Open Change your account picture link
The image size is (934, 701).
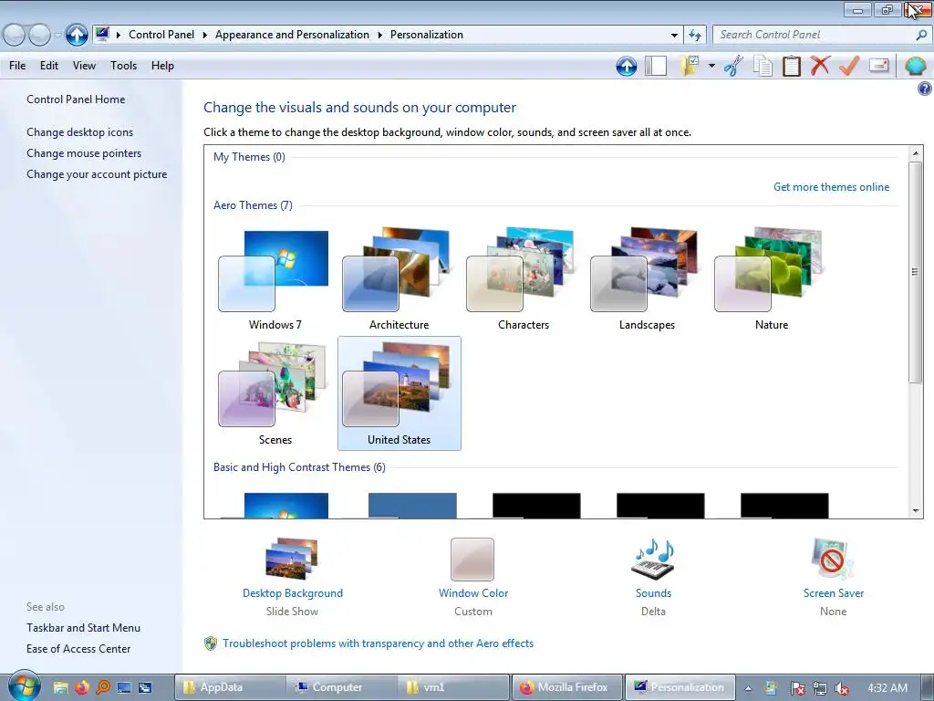pyautogui.click(x=97, y=174)
